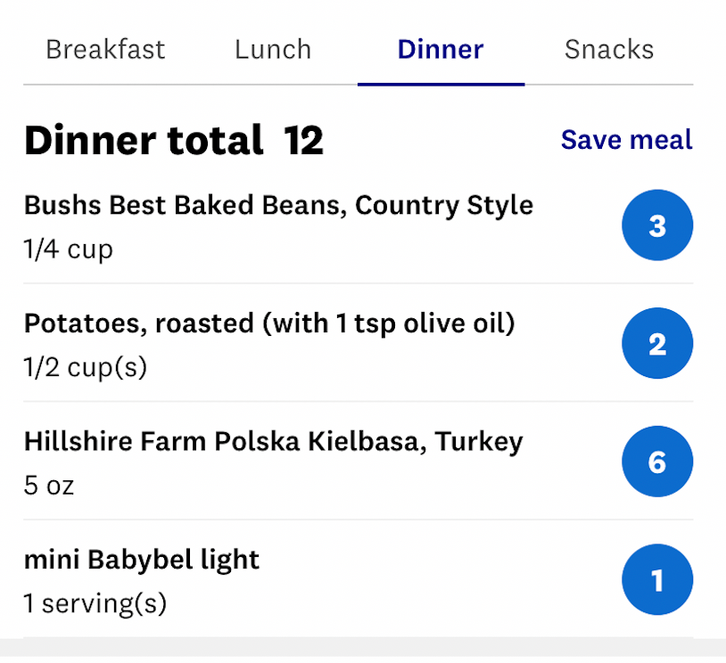726x663 pixels.
Task: Click the Dinner total points number 12
Action: (303, 141)
